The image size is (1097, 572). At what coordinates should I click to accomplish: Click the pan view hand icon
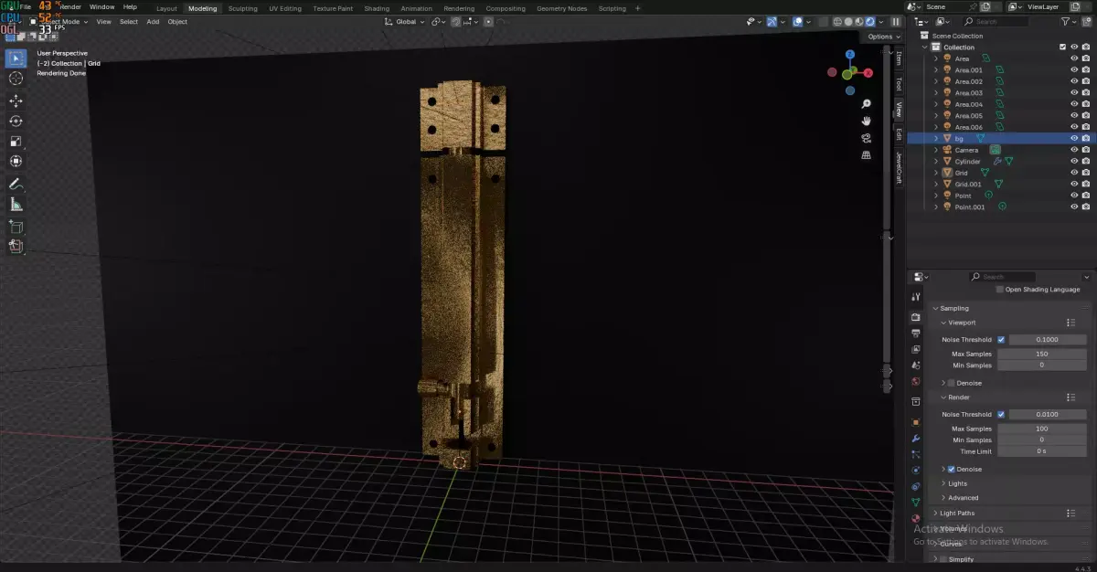click(x=866, y=121)
